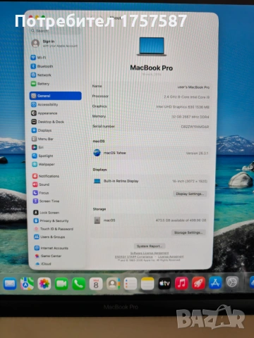The image size is (254, 338).
Task: Open Photos from the Dock
Action: point(44,284)
